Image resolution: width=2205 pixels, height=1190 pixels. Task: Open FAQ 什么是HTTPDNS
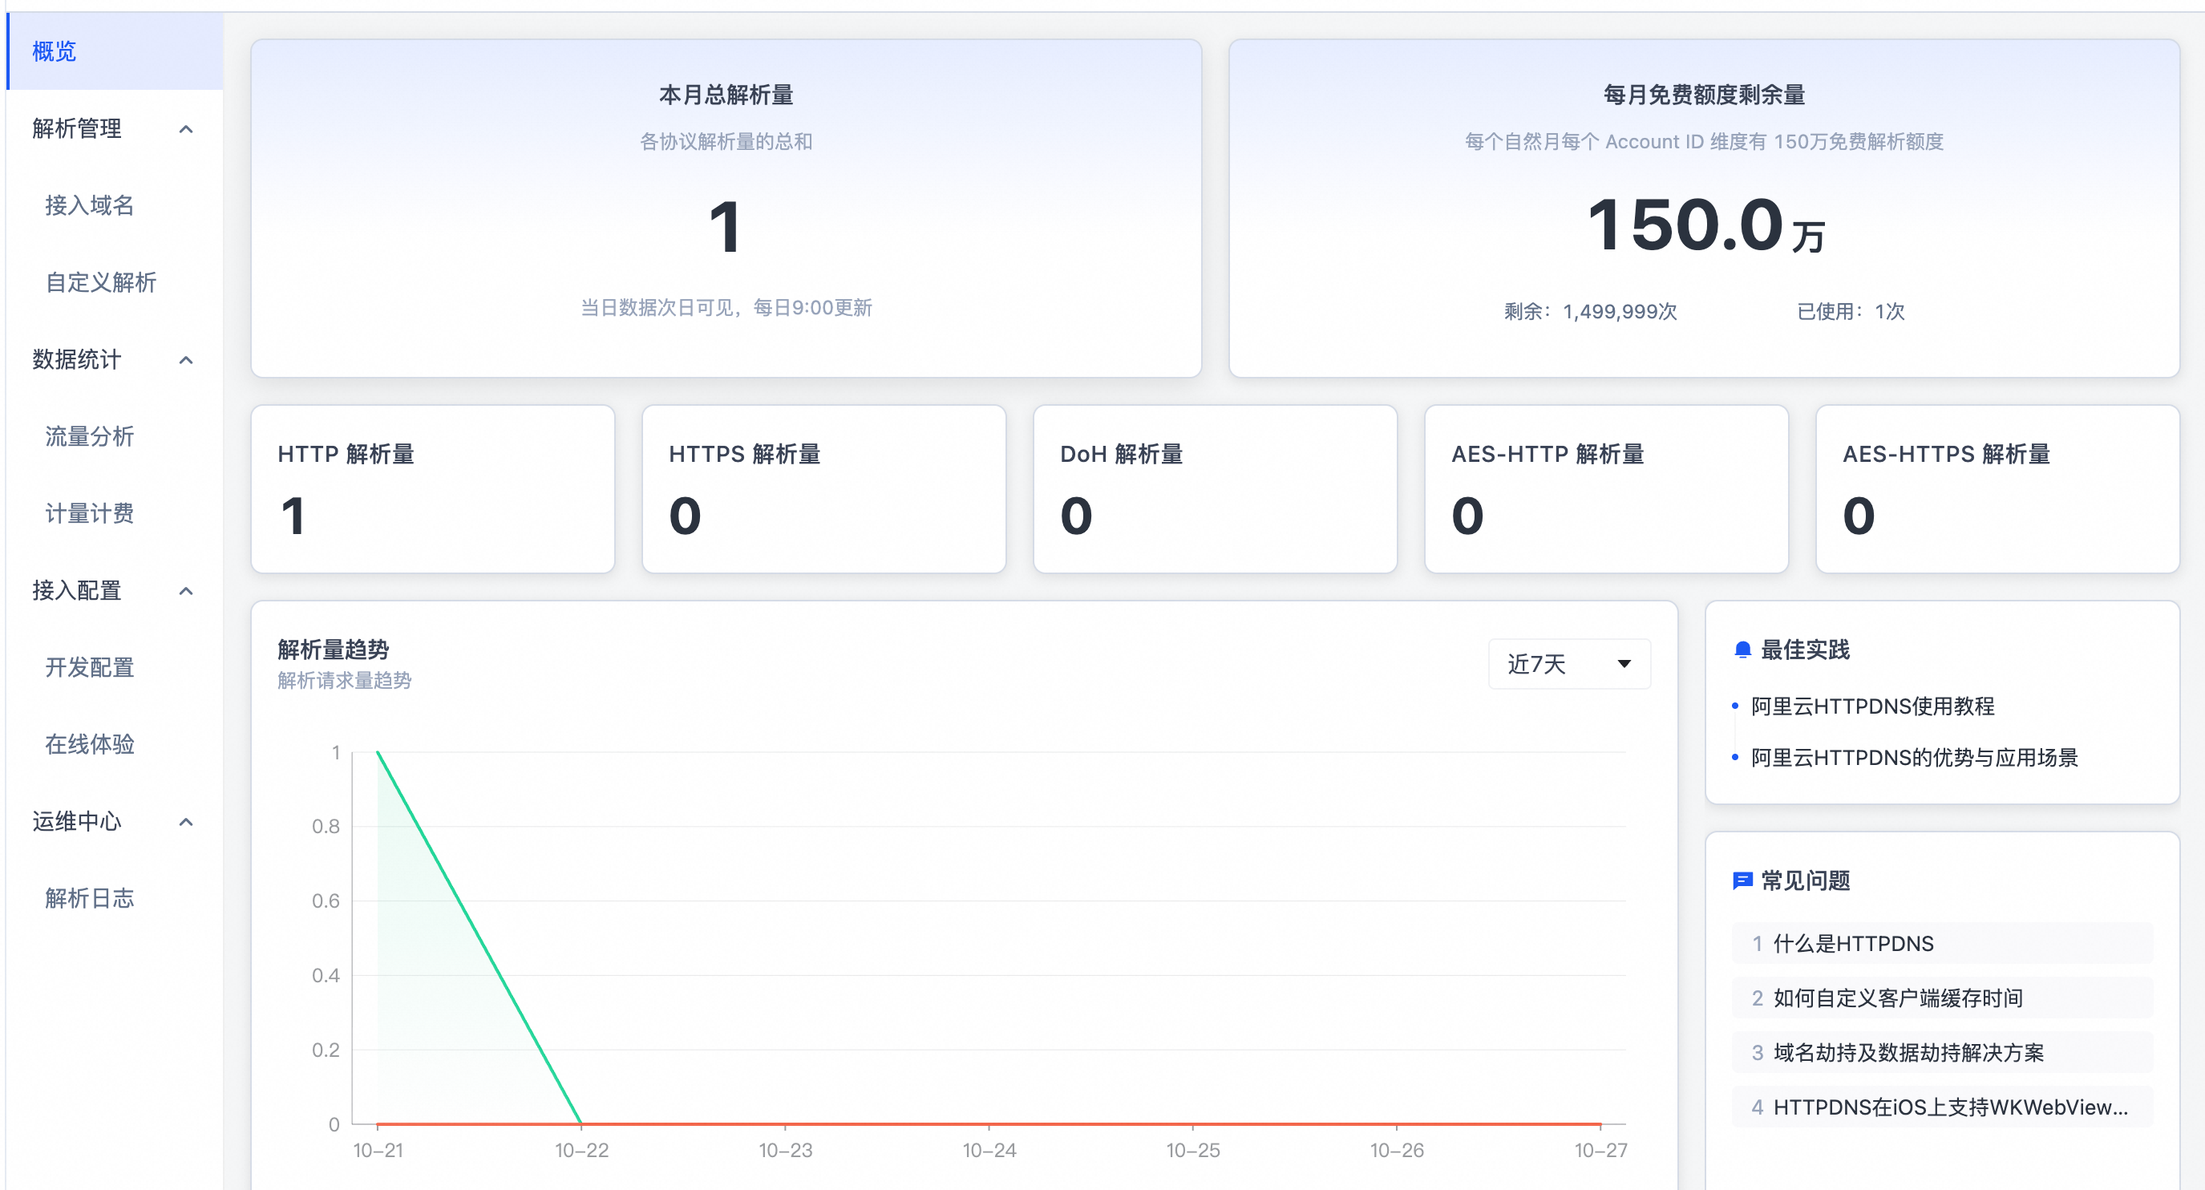1852,944
